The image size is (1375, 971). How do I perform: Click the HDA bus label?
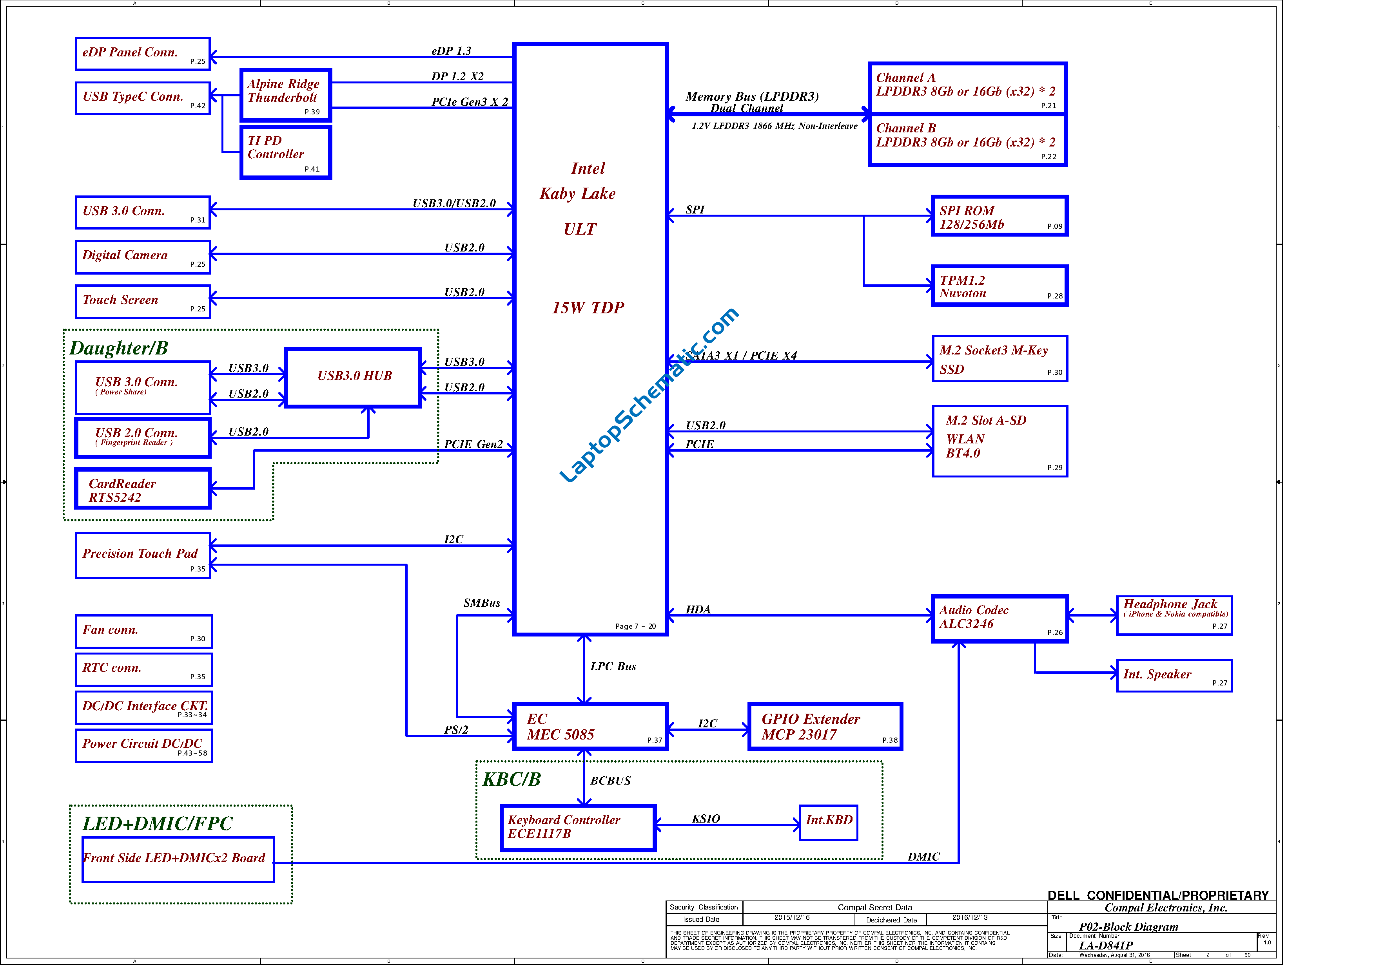point(698,609)
